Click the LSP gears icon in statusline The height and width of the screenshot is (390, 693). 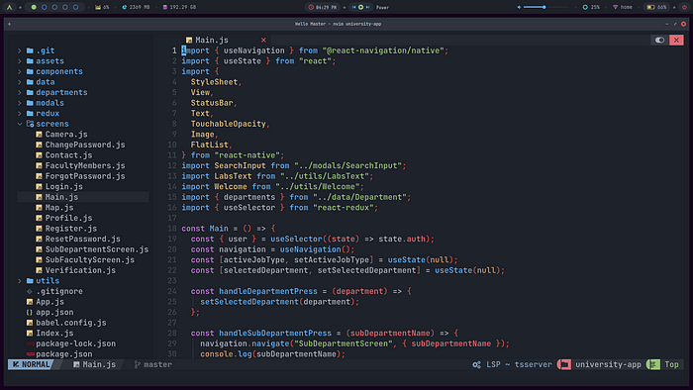point(476,365)
